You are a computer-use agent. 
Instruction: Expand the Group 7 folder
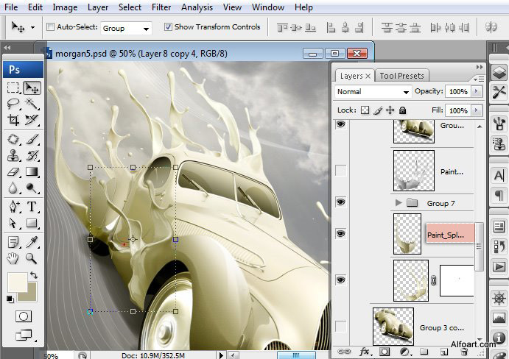[399, 202]
